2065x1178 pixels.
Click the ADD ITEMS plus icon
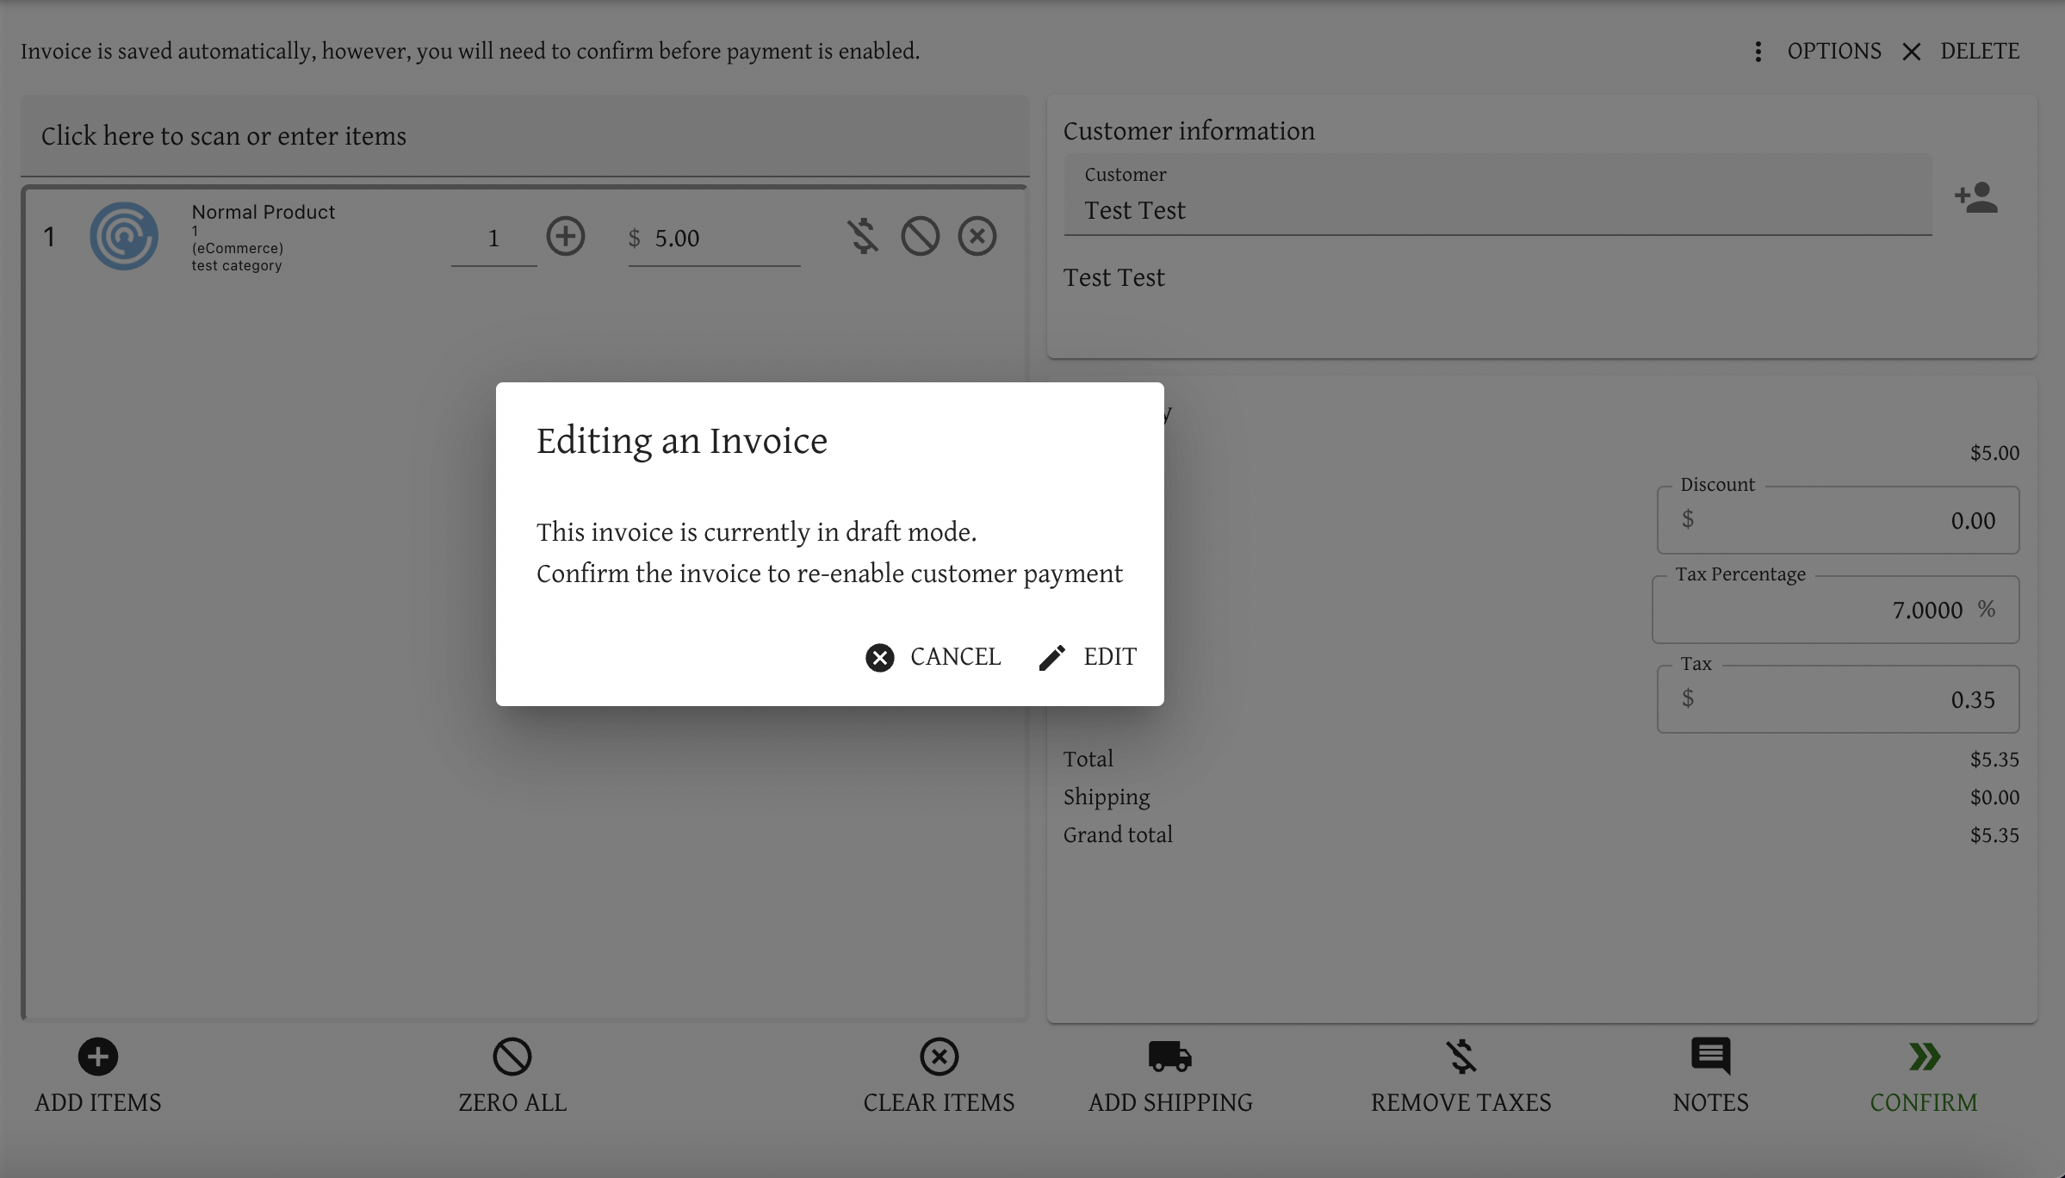(x=98, y=1057)
